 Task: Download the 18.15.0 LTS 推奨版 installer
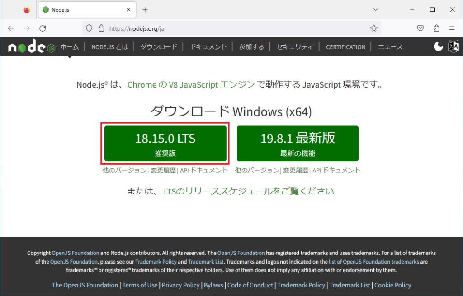(165, 143)
